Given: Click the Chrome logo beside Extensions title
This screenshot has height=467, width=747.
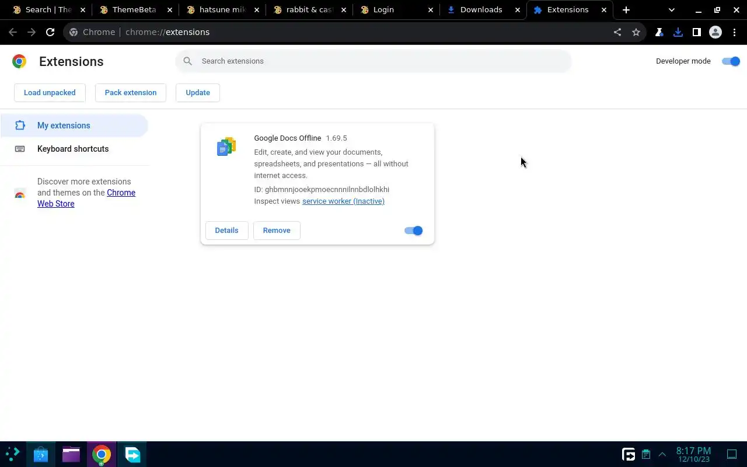Looking at the screenshot, I should (x=19, y=61).
